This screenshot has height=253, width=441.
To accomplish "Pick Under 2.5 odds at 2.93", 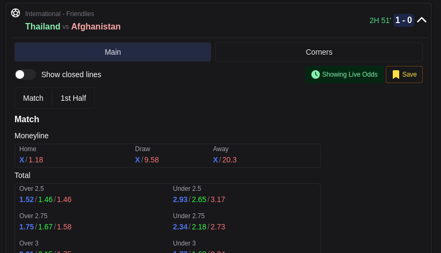I will pyautogui.click(x=180, y=199).
